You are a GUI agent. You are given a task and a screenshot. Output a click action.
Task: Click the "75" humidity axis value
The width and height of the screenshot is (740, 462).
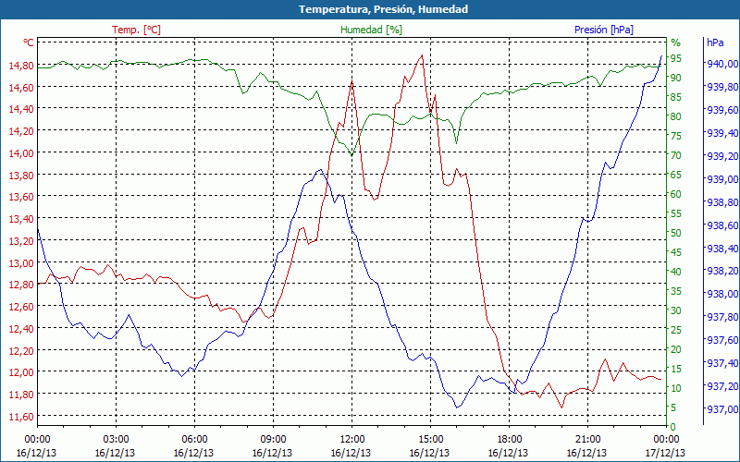pyautogui.click(x=676, y=136)
